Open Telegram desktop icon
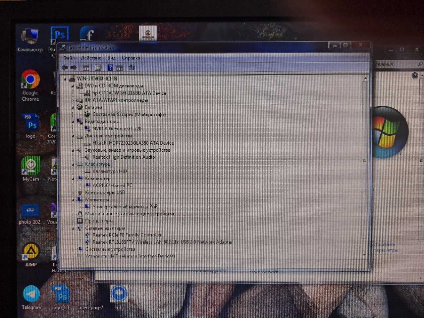The width and height of the screenshot is (424, 318). coord(31,297)
